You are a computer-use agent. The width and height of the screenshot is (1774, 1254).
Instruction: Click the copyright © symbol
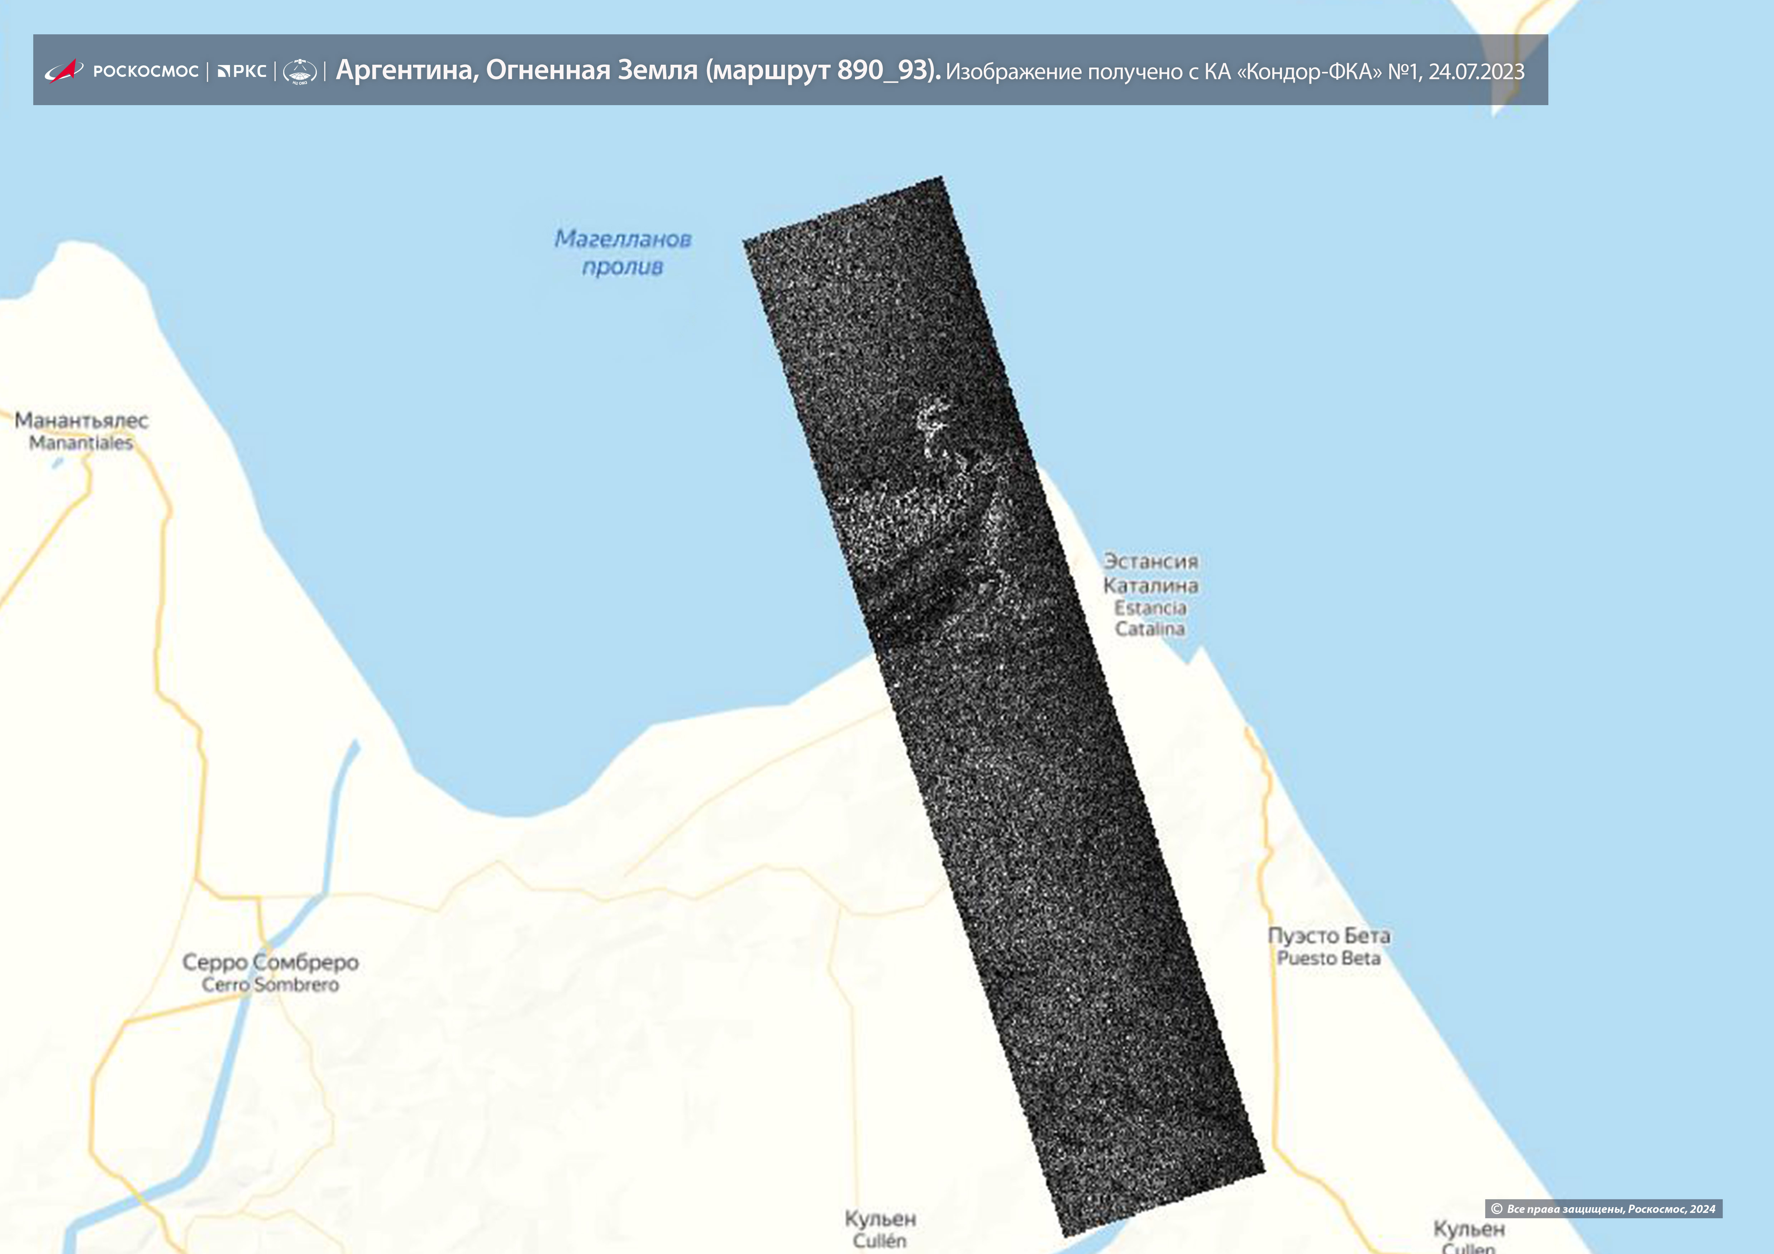point(1497,1209)
